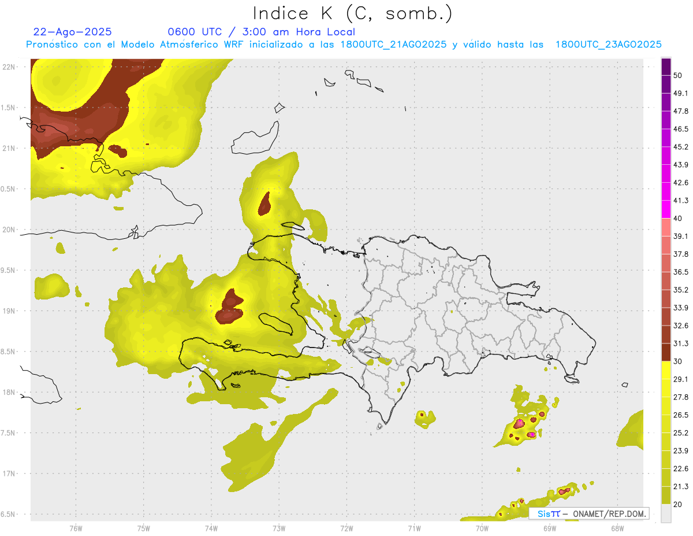Screen dimensions: 693x536
Task: Click the latitude label '20N'
Action: tap(9, 230)
